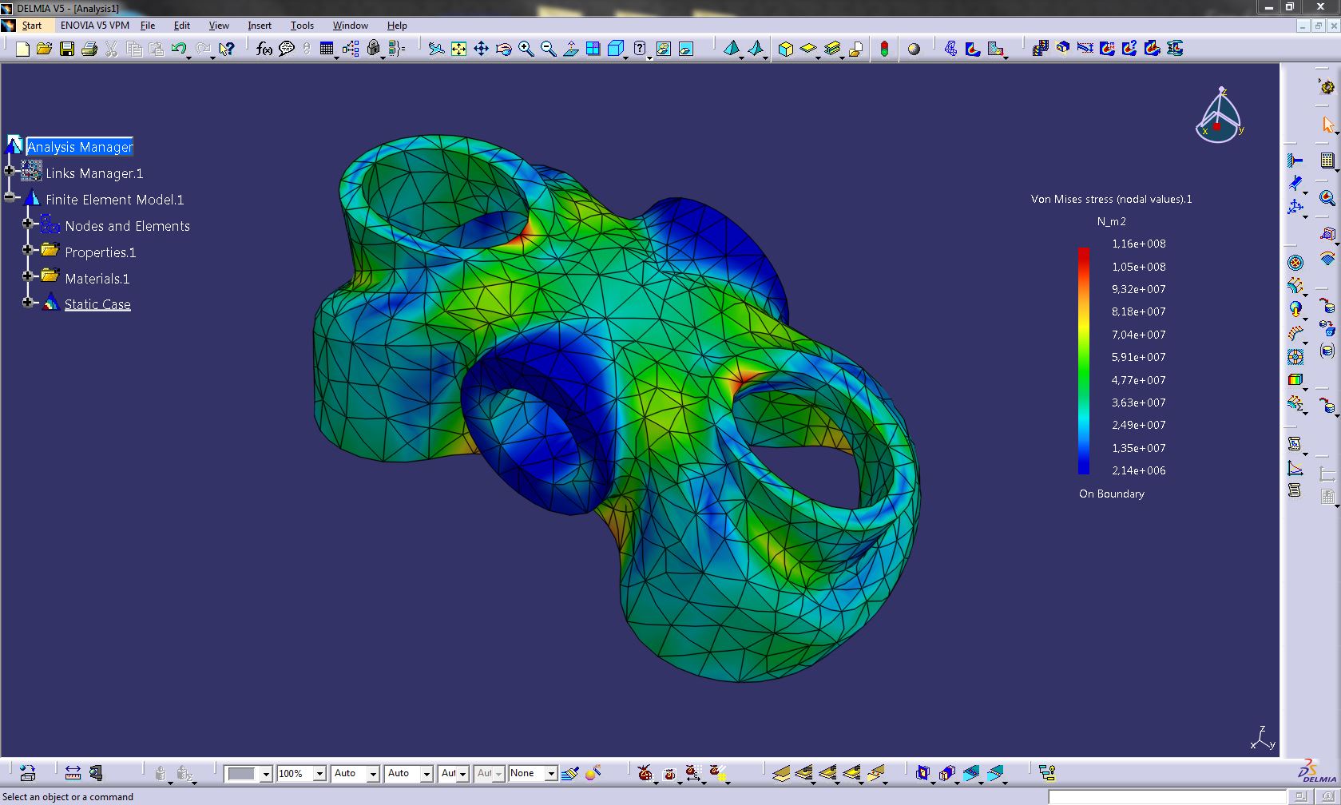This screenshot has width=1341, height=805.
Task: Open the 100% transparency dropdown
Action: [319, 774]
